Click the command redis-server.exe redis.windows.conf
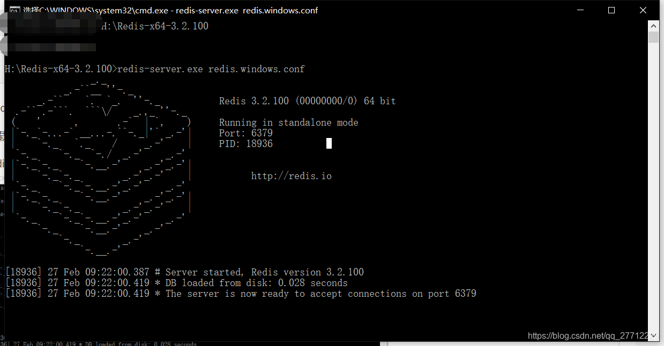Image resolution: width=664 pixels, height=346 pixels. [211, 69]
